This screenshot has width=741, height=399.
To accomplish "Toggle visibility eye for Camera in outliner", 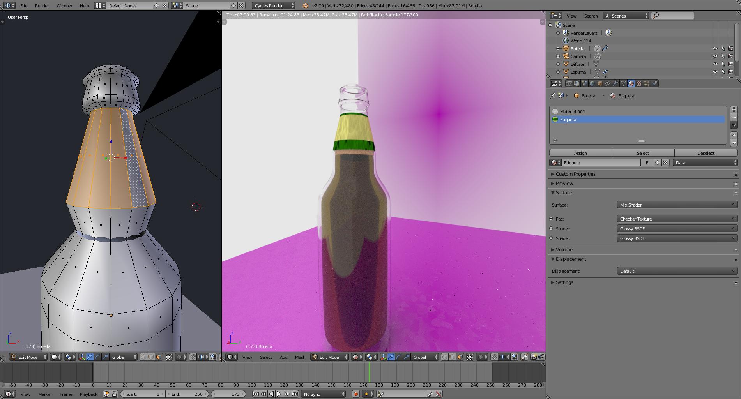I will (715, 56).
